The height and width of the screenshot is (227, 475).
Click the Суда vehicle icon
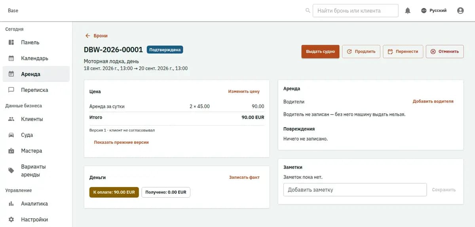click(11, 135)
